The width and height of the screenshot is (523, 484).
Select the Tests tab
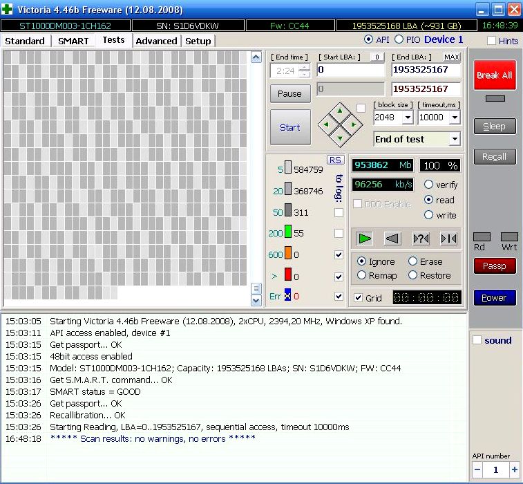114,40
